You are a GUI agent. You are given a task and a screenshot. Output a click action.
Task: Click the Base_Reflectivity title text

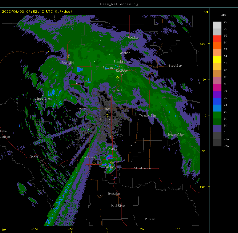119,4
